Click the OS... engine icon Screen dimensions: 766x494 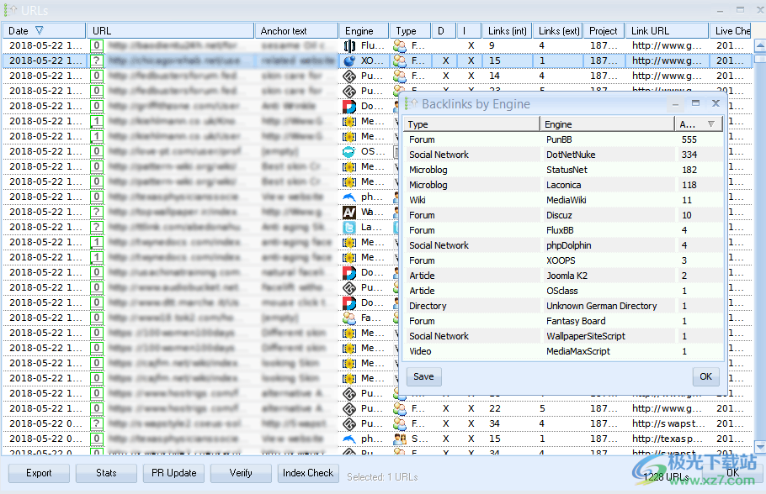click(348, 152)
